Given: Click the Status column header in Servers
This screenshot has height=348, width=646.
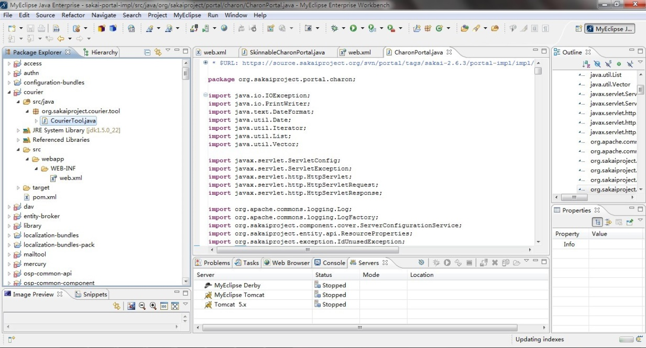Looking at the screenshot, I should pyautogui.click(x=336, y=275).
